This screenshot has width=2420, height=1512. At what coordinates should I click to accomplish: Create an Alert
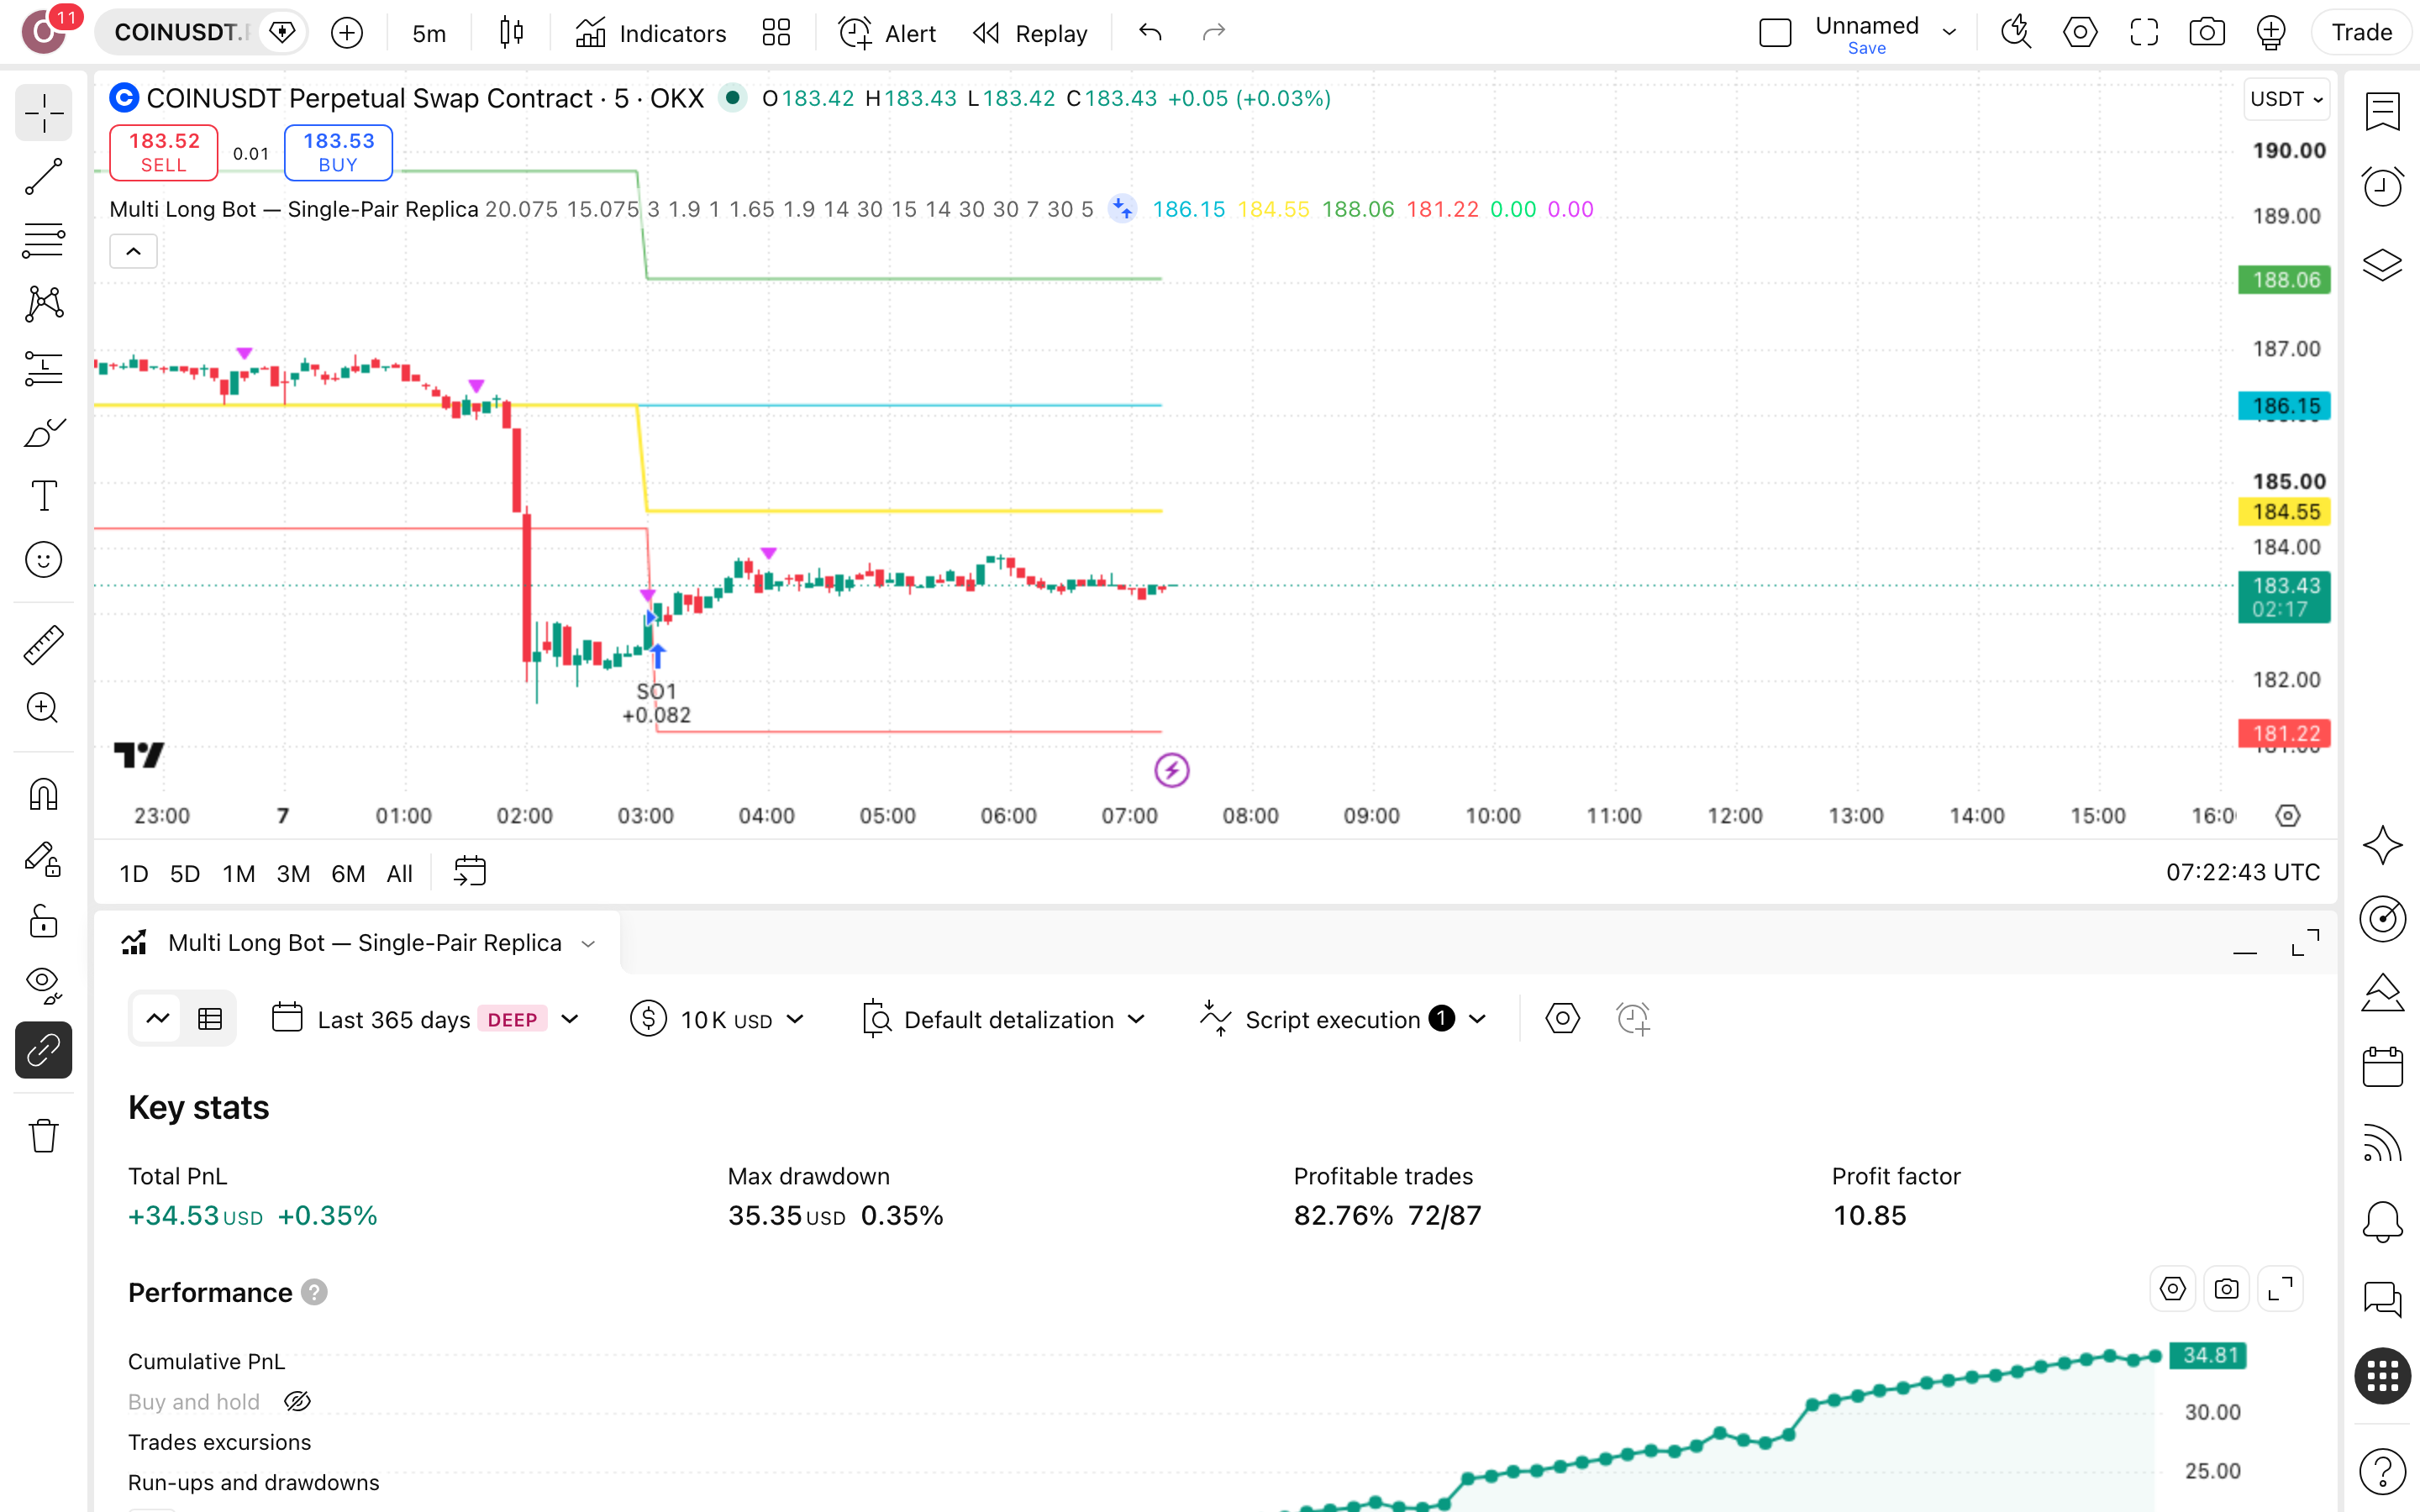coord(887,33)
